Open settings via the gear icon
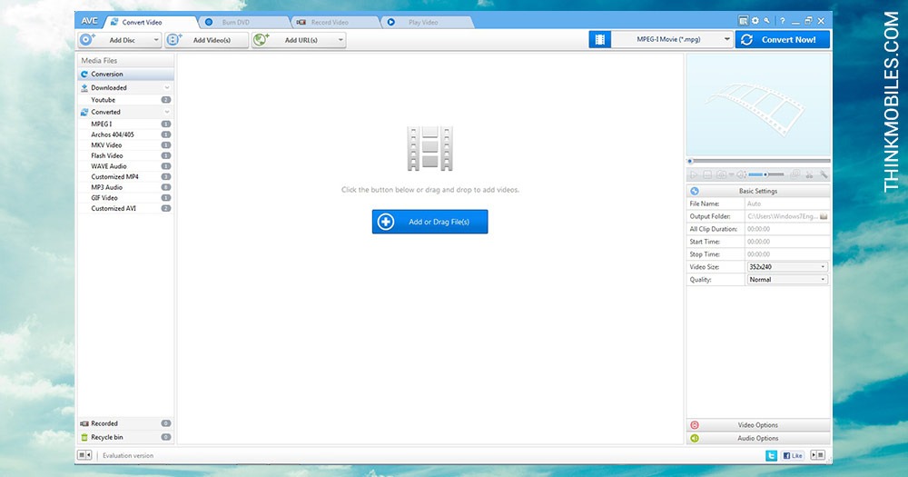This screenshot has height=477, width=908. coord(755,21)
